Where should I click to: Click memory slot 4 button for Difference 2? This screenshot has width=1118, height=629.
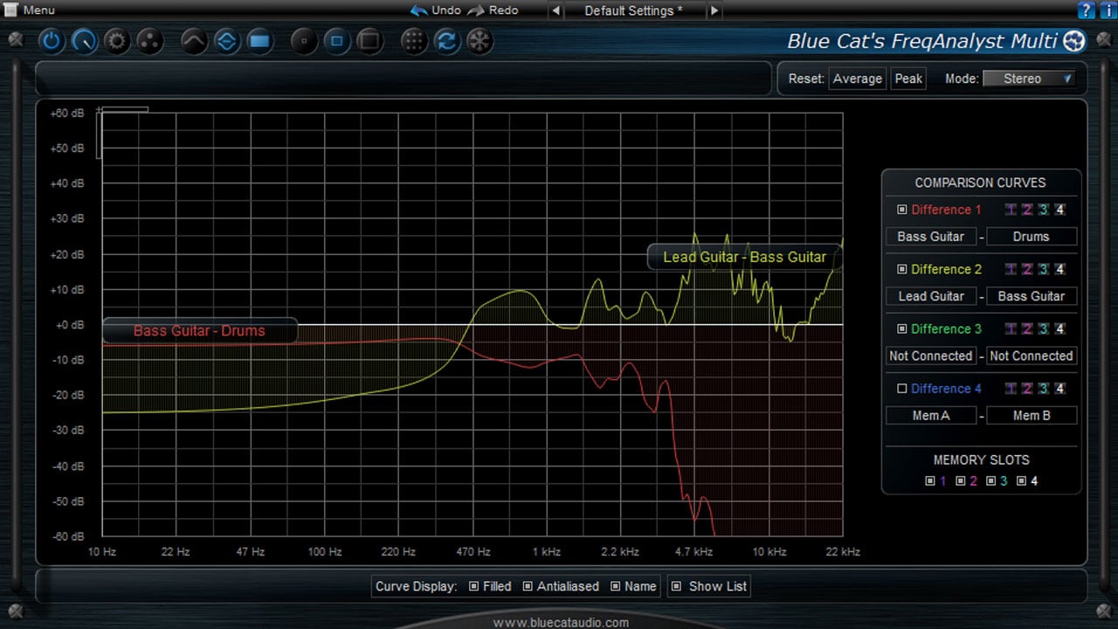coord(1060,269)
